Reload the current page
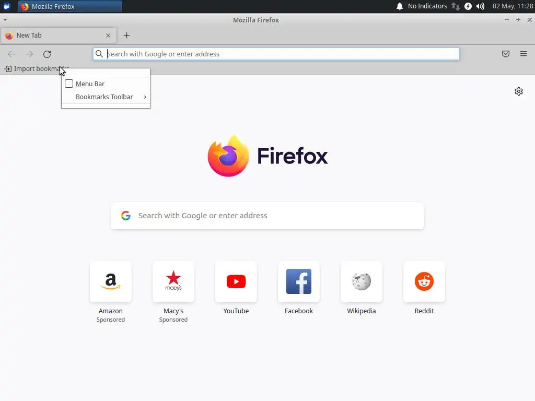Viewport: 535px width, 401px height. click(x=47, y=54)
